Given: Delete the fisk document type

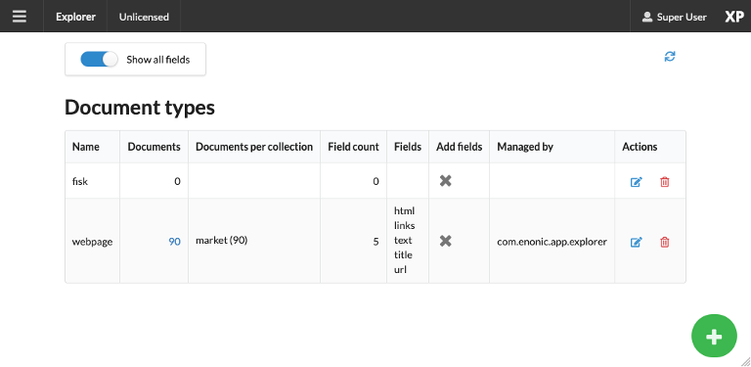Looking at the screenshot, I should tap(664, 182).
